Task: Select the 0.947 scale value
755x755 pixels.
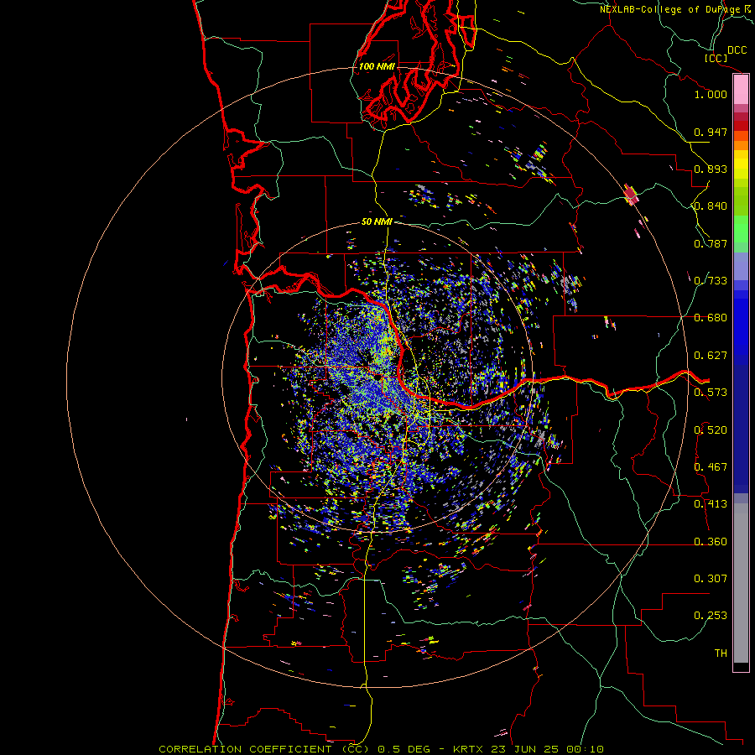Action: point(711,132)
